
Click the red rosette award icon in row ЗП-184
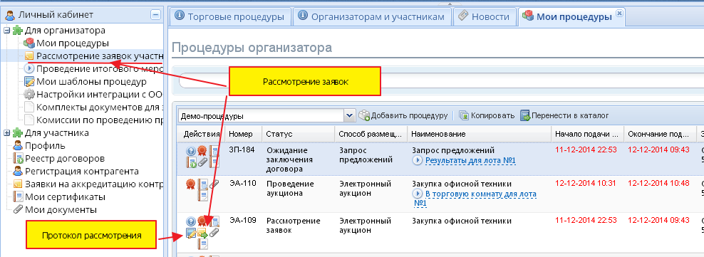[x=202, y=151]
